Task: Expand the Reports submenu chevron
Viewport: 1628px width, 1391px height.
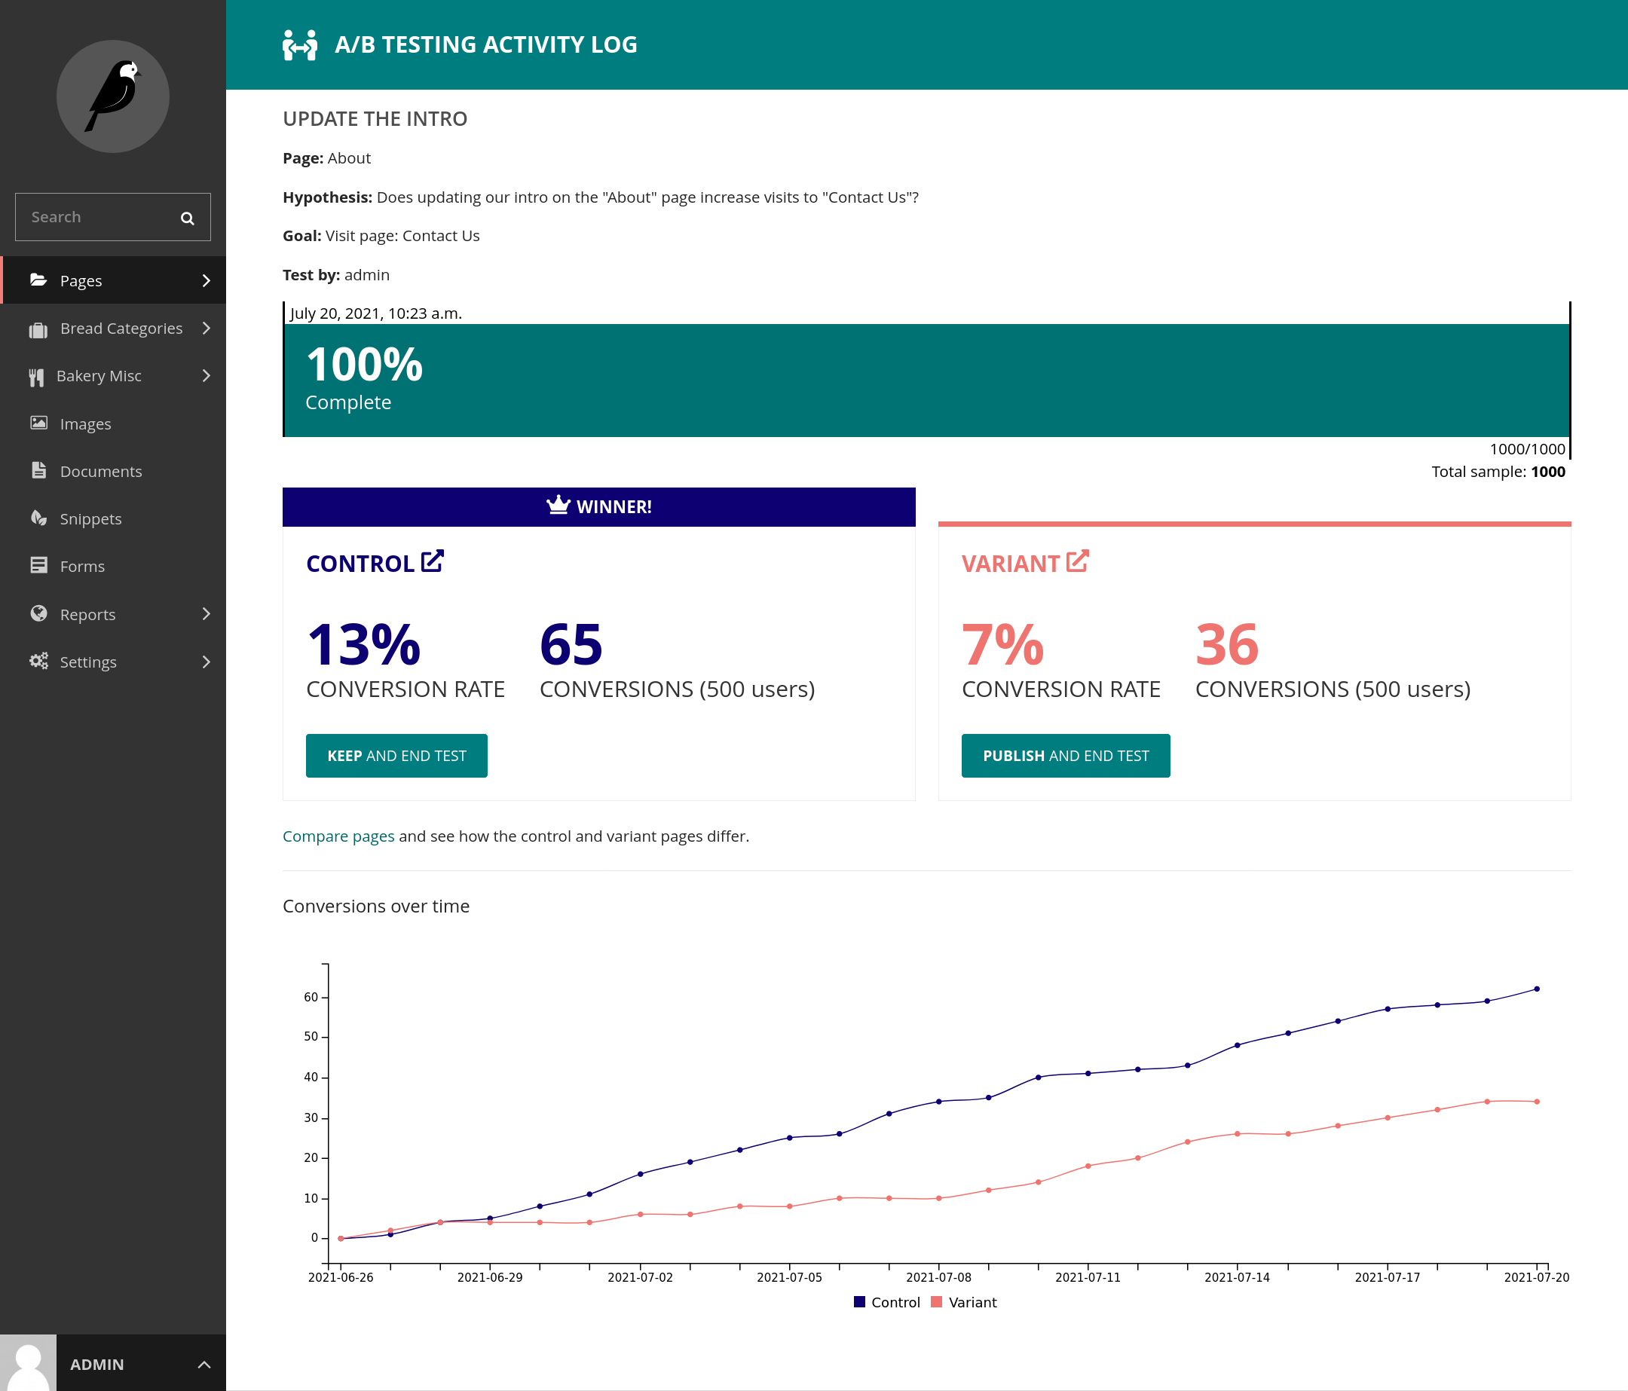Action: click(x=206, y=614)
